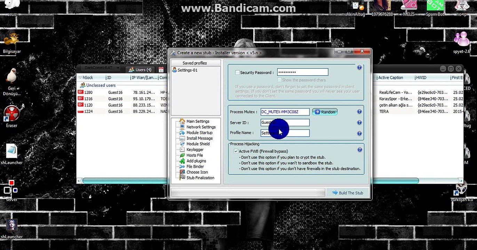Select the server desktop icon

[11, 191]
